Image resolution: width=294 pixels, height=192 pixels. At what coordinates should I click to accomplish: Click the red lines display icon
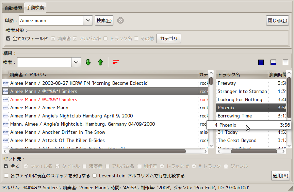[x=116, y=62]
